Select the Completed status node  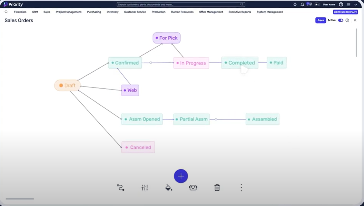240,63
